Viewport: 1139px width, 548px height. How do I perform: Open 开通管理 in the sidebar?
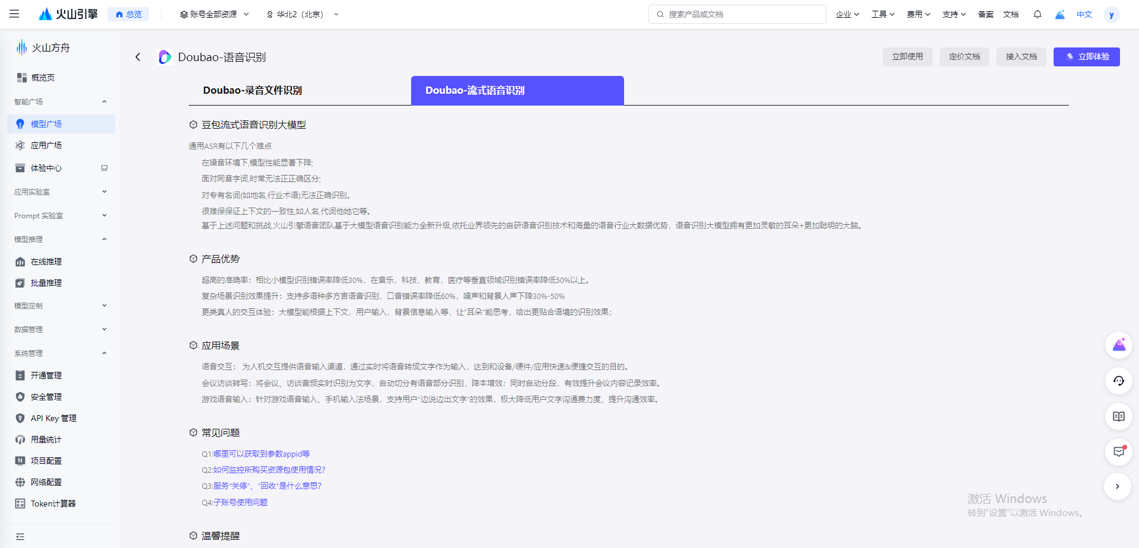[61, 375]
